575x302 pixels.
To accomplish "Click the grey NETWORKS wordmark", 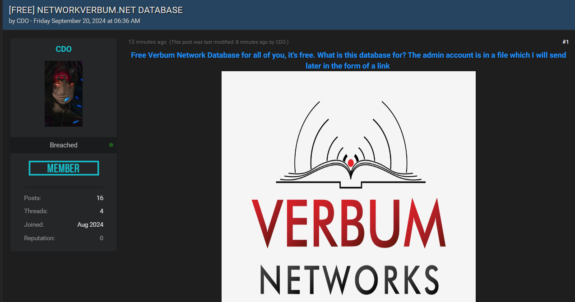I will pyautogui.click(x=348, y=280).
